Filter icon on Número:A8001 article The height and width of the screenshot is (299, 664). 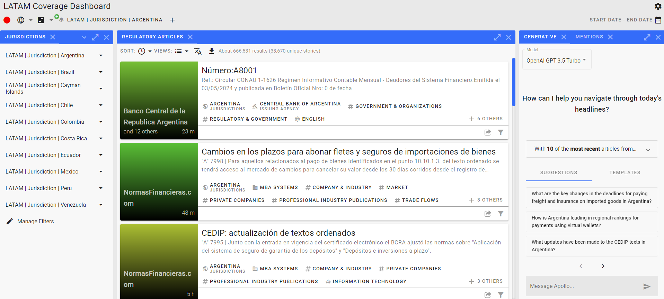(x=501, y=132)
